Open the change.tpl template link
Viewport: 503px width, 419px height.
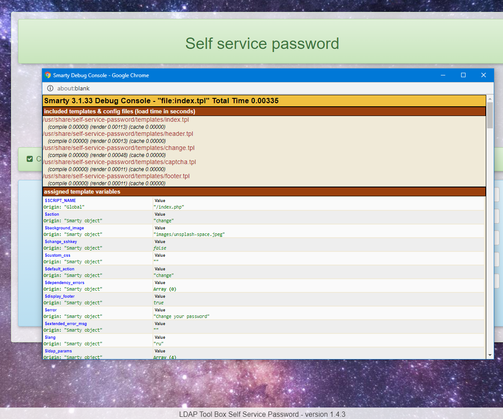pyautogui.click(x=117, y=148)
